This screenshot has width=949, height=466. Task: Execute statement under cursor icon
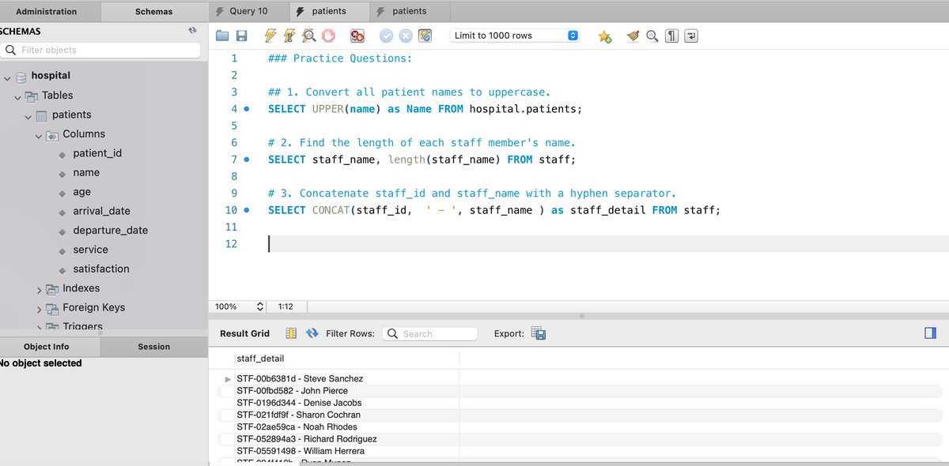(x=289, y=36)
